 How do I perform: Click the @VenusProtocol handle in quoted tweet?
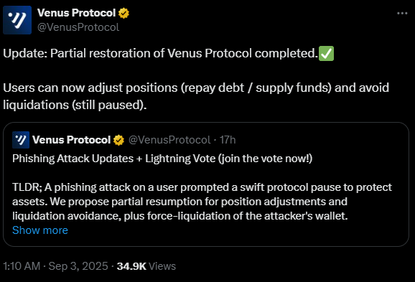(x=169, y=140)
